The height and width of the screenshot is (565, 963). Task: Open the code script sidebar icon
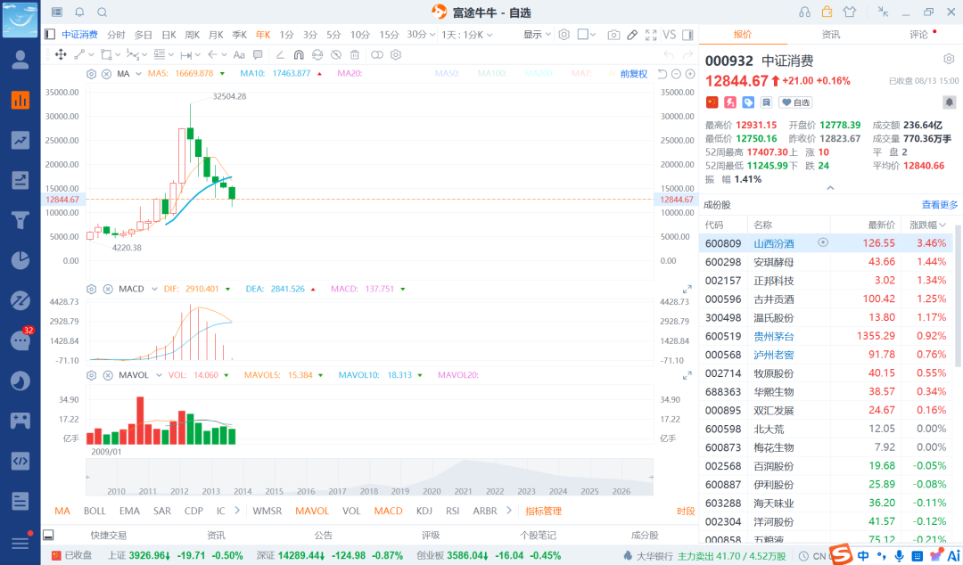21,461
